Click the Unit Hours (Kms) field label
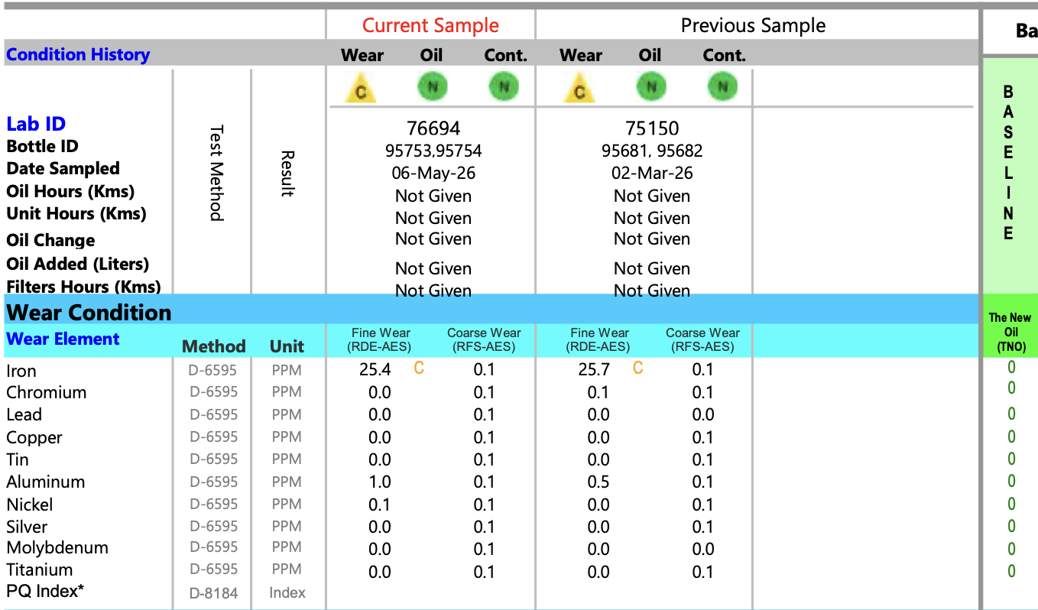Viewport: 1038px width, 610px height. coord(76,213)
